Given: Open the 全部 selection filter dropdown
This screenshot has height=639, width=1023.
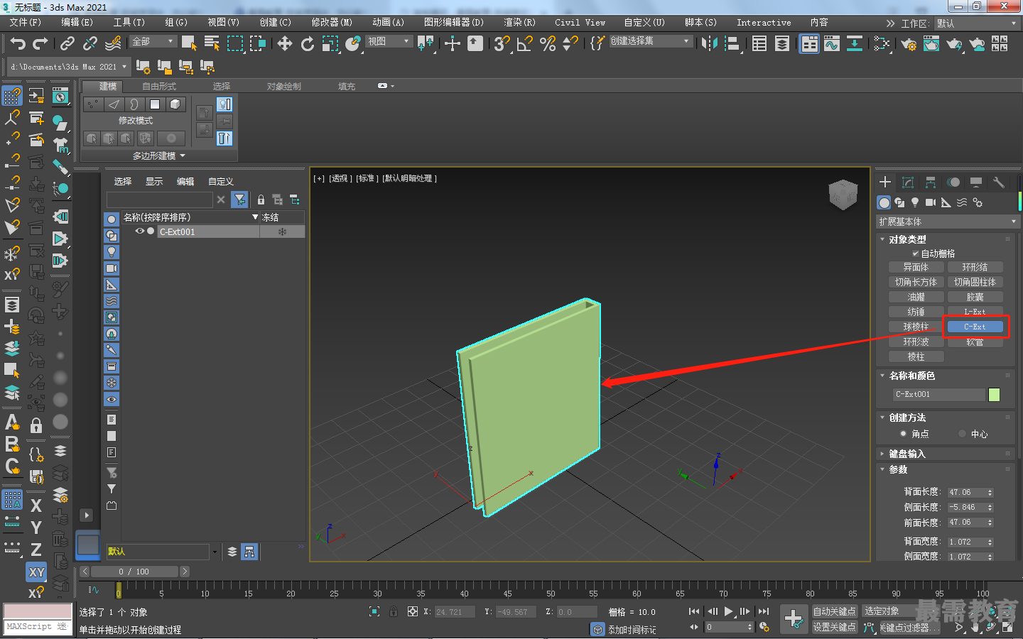Looking at the screenshot, I should (153, 42).
